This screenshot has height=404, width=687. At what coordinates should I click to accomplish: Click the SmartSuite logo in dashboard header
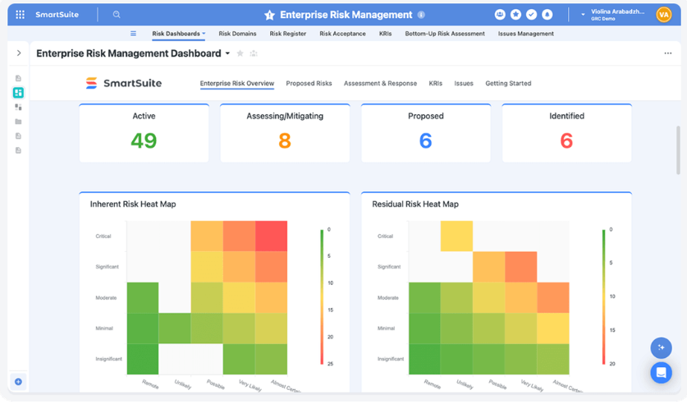(124, 83)
